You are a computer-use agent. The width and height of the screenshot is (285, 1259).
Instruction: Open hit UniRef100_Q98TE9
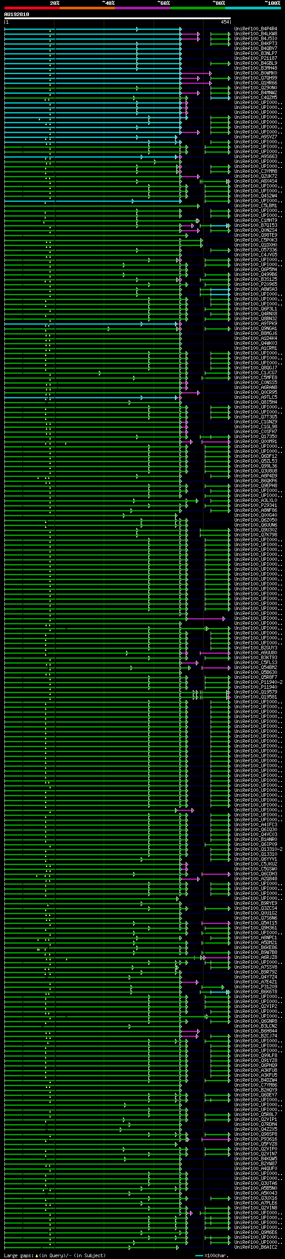coord(256,235)
